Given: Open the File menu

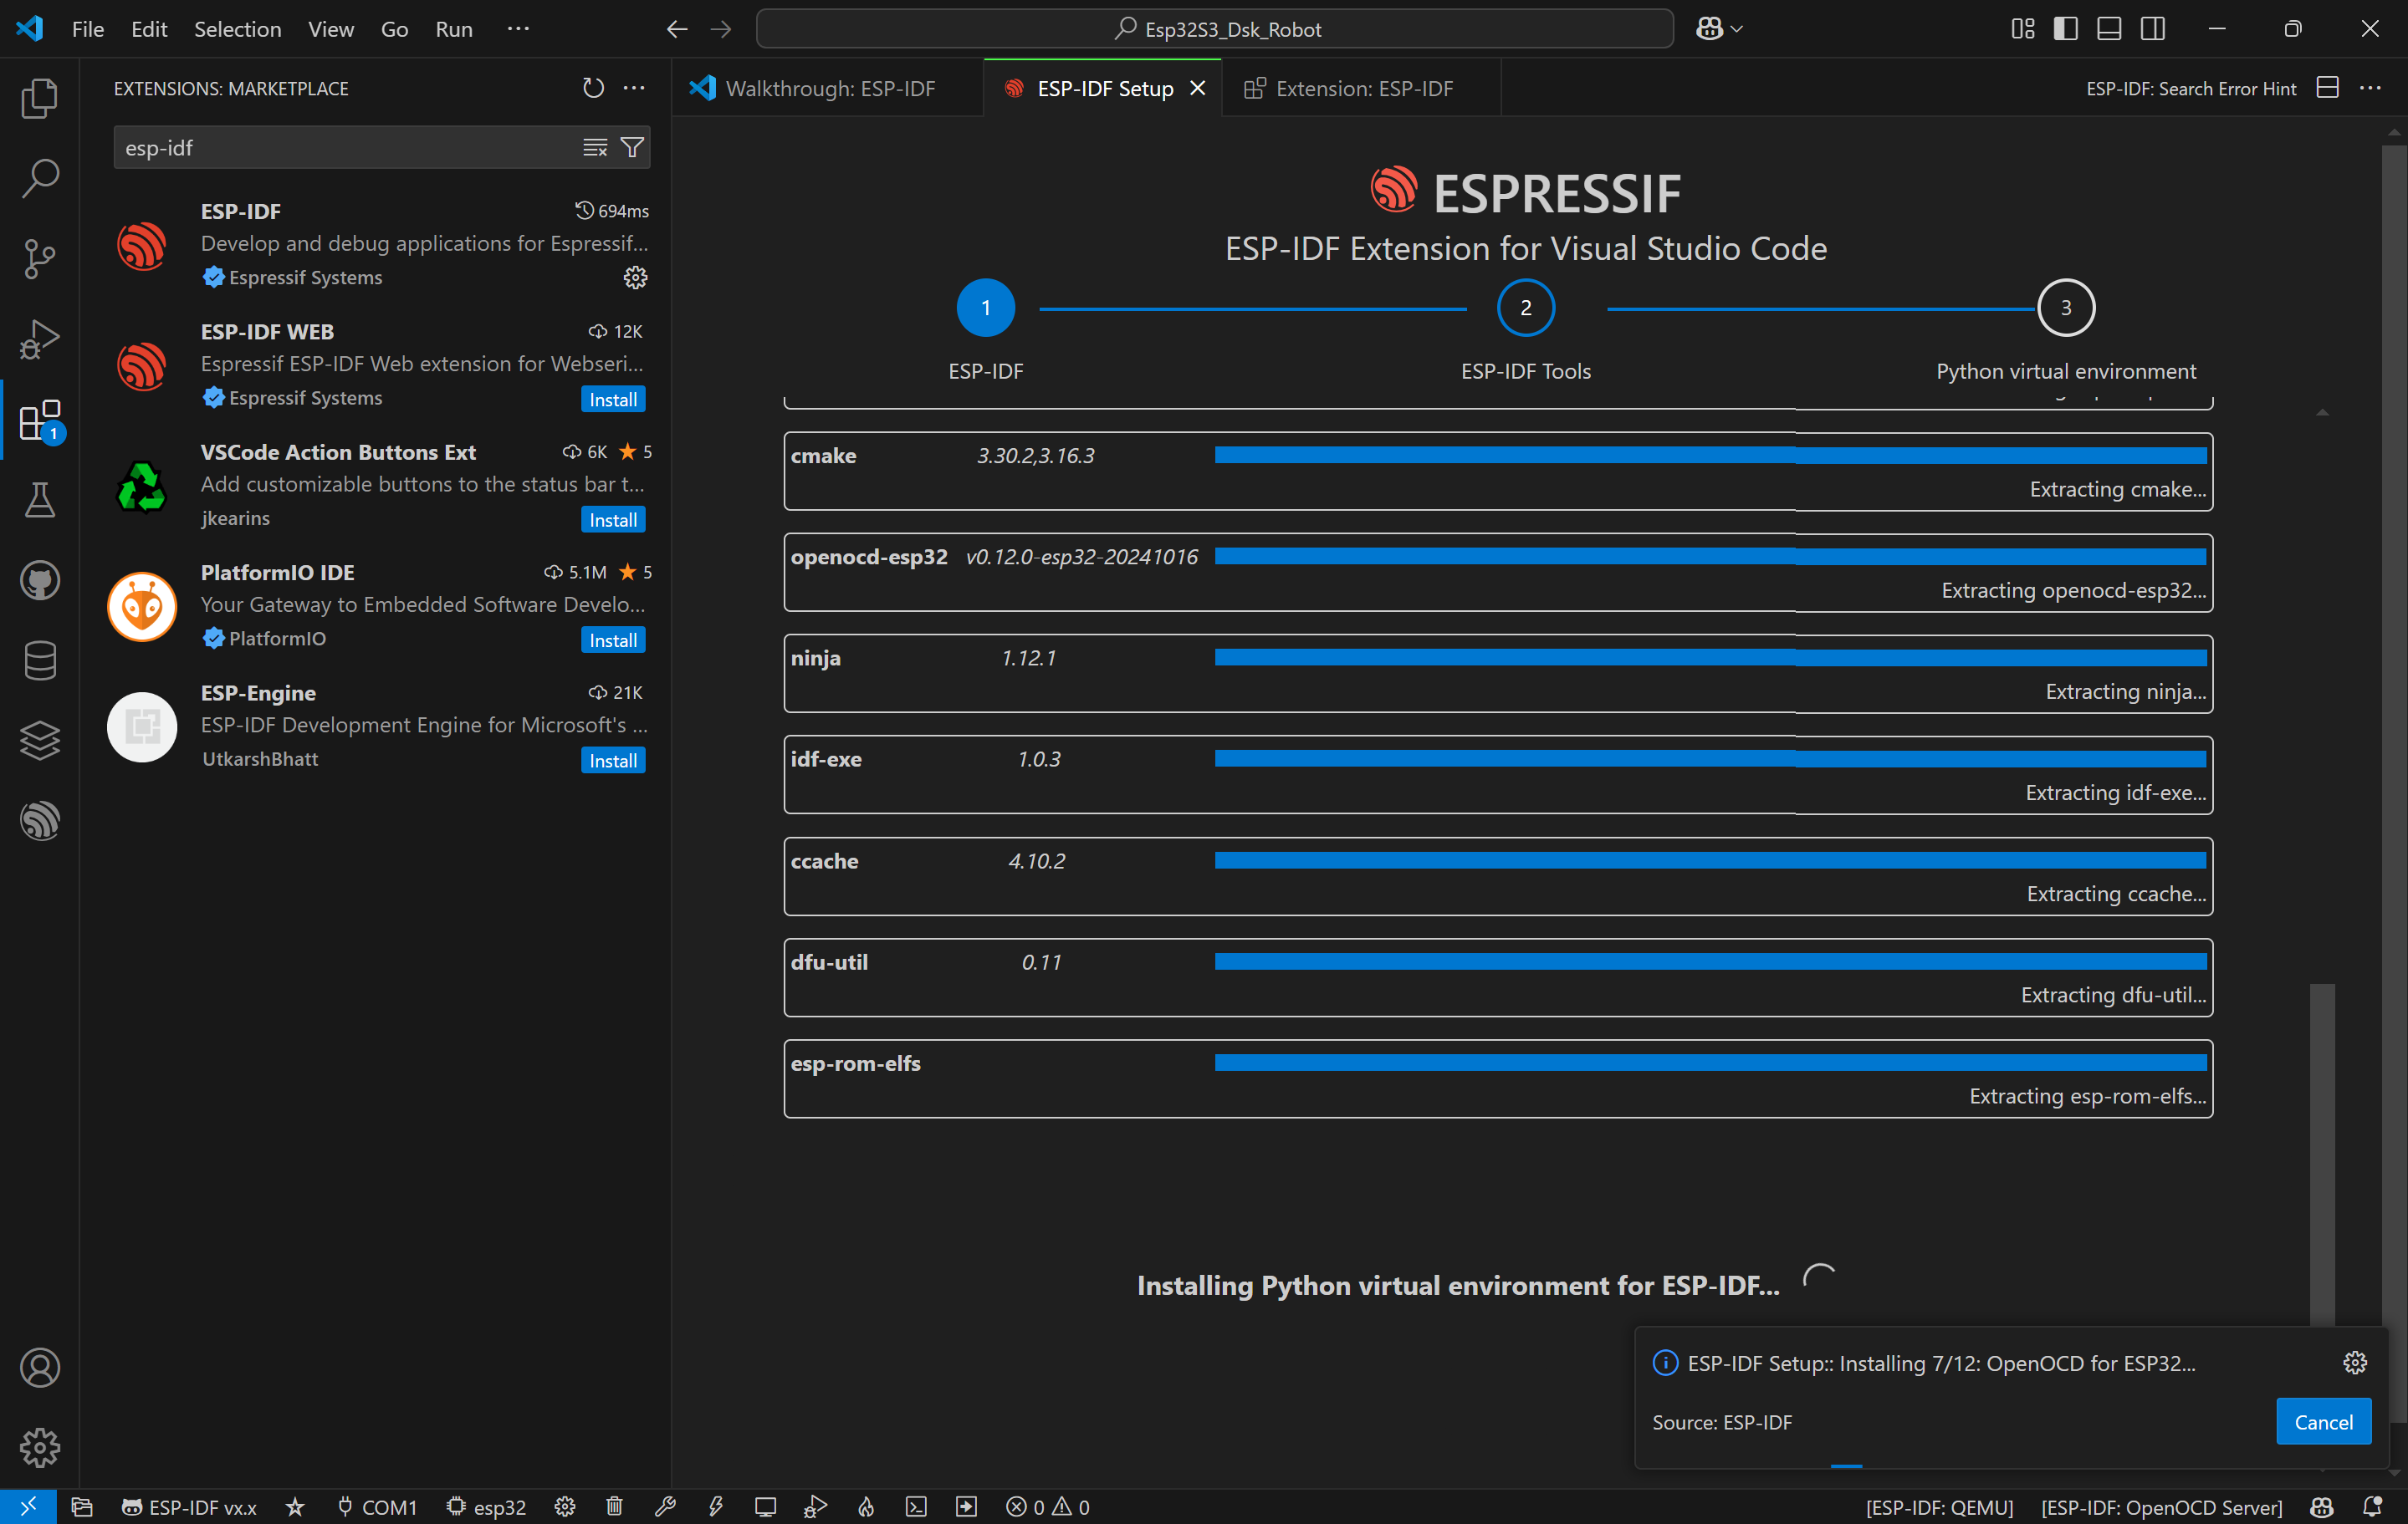Looking at the screenshot, I should pyautogui.click(x=88, y=29).
